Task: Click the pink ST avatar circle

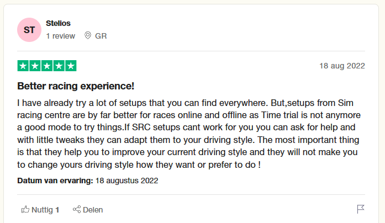Action: tap(29, 30)
